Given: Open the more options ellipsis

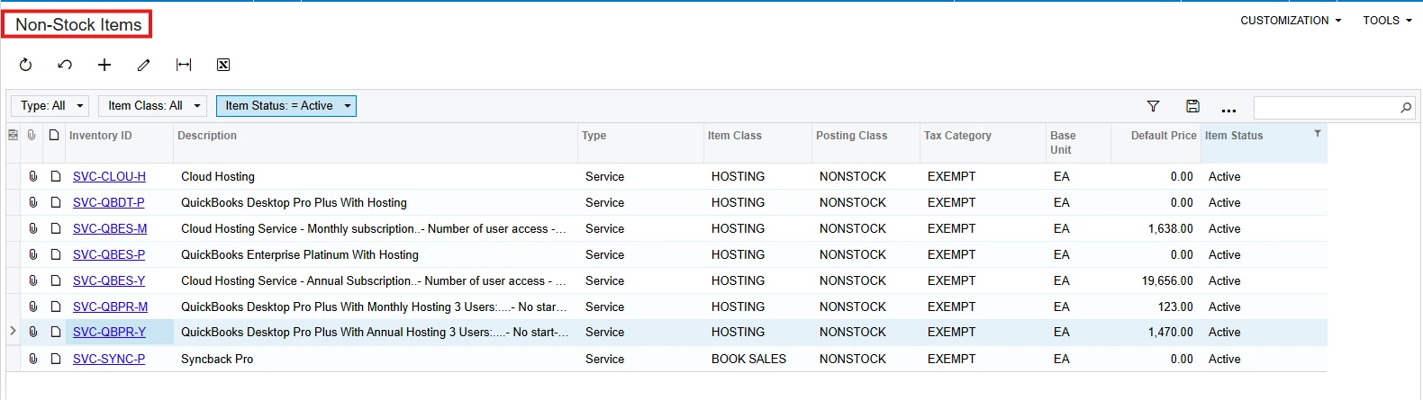Looking at the screenshot, I should coord(1228,108).
